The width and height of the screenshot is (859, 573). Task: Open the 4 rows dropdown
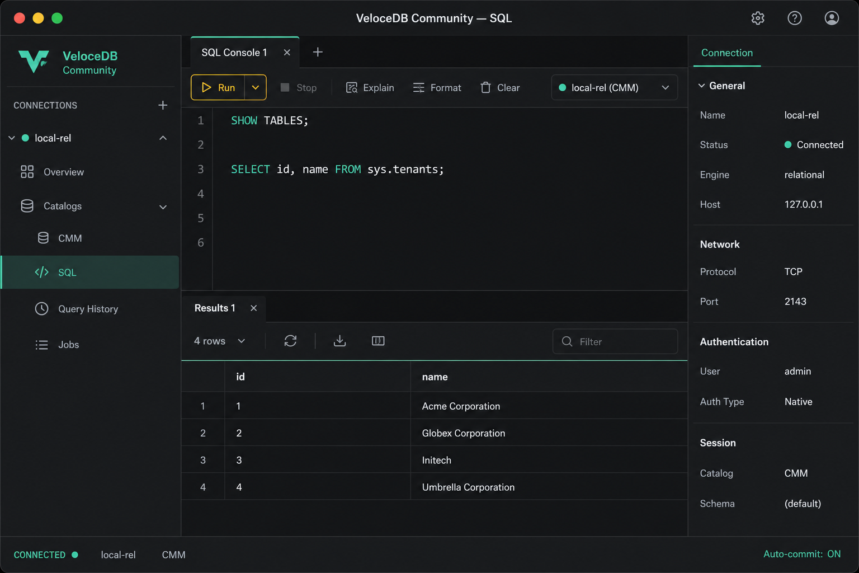coord(219,341)
